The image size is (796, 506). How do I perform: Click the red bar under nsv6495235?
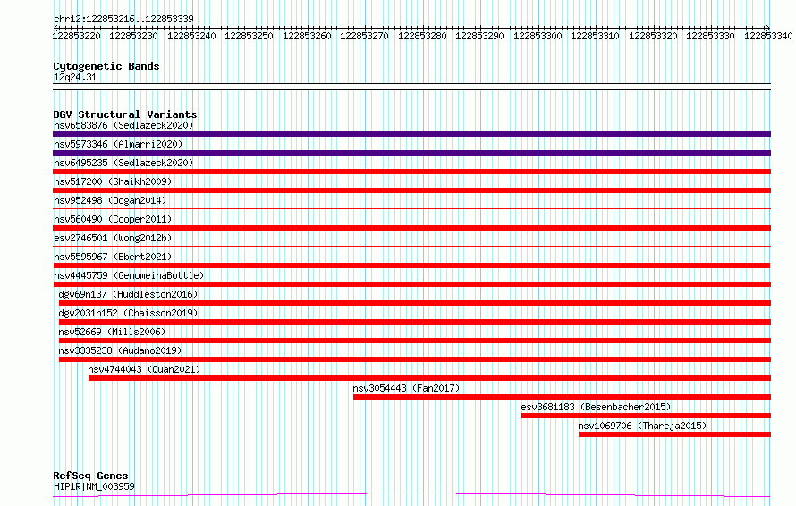point(411,172)
